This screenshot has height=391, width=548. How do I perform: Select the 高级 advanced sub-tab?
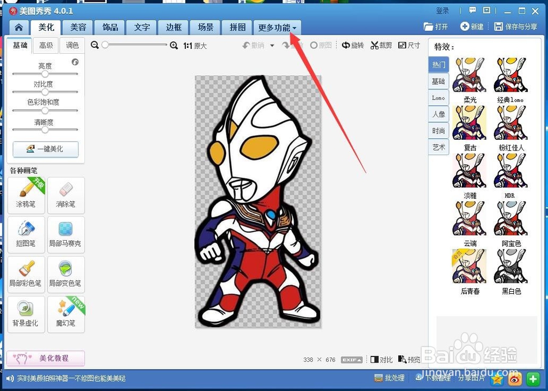coord(46,46)
